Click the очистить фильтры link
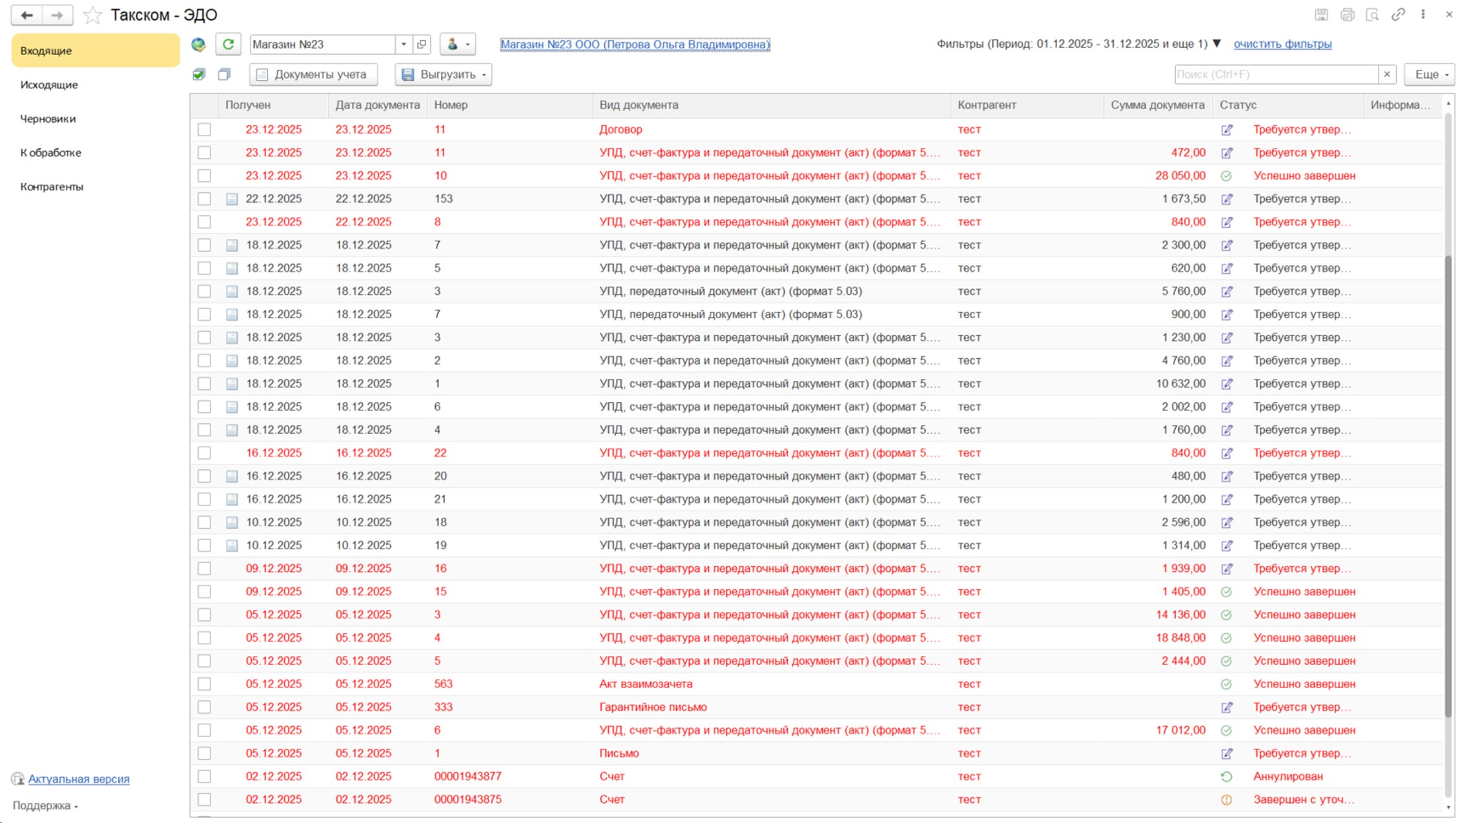This screenshot has height=823, width=1458. pos(1282,44)
